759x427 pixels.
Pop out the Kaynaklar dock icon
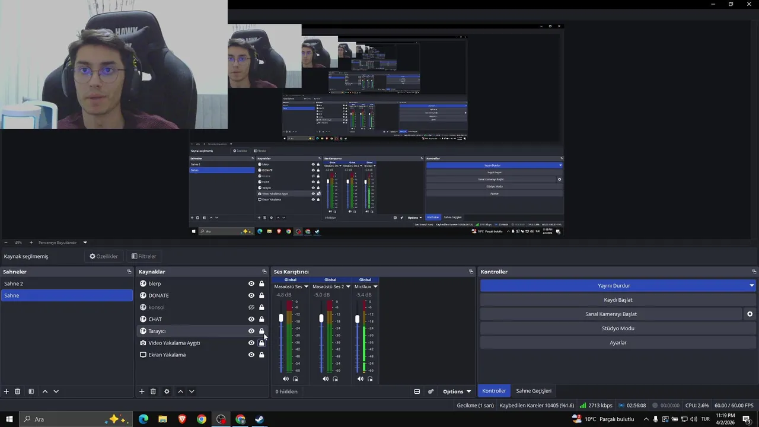pyautogui.click(x=264, y=272)
